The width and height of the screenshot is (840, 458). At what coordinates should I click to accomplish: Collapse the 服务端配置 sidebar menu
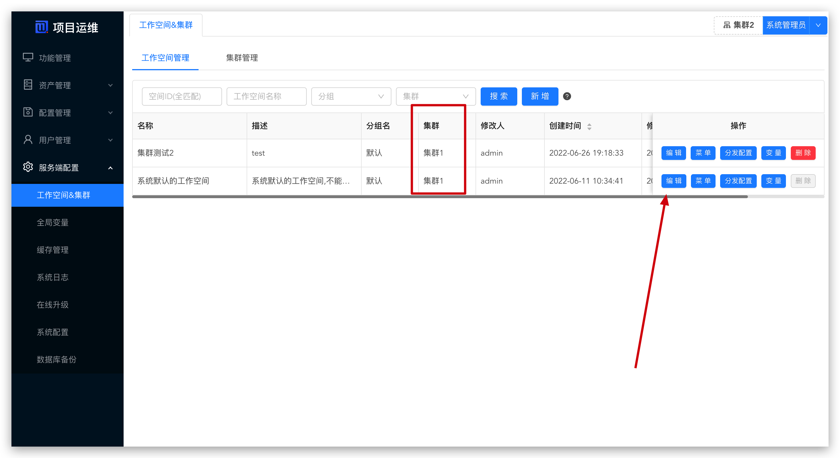pyautogui.click(x=110, y=168)
